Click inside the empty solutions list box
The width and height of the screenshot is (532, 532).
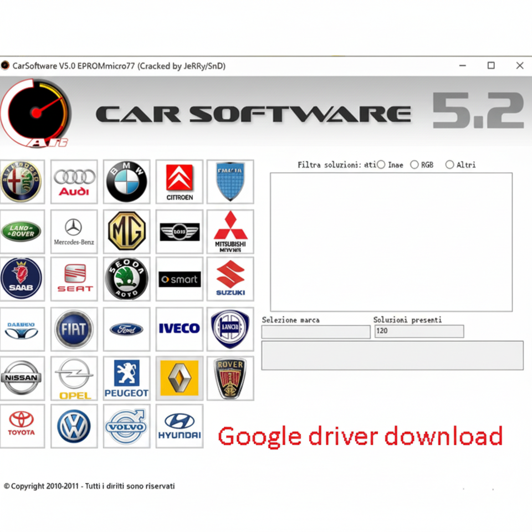pos(391,242)
